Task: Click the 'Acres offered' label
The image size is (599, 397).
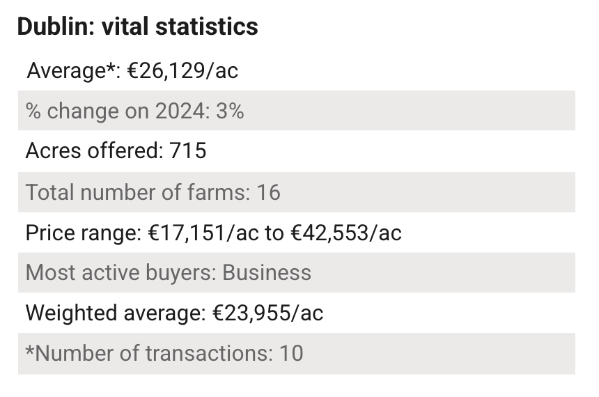Action: point(94,151)
